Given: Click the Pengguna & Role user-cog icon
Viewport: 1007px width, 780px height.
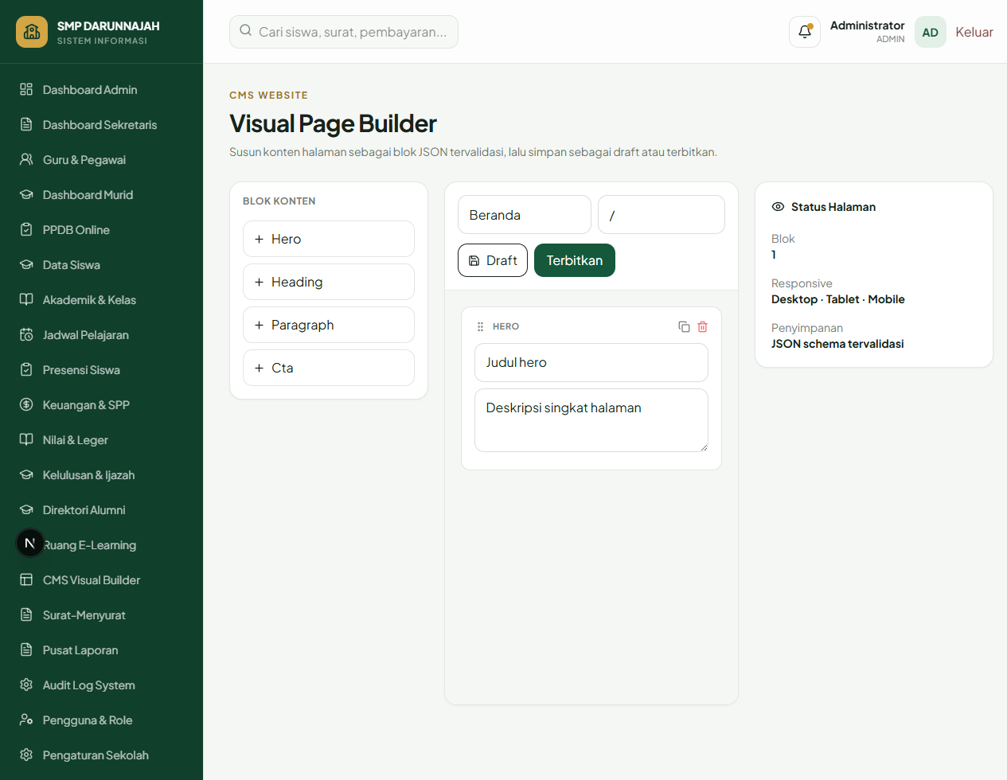Looking at the screenshot, I should click(x=26, y=720).
